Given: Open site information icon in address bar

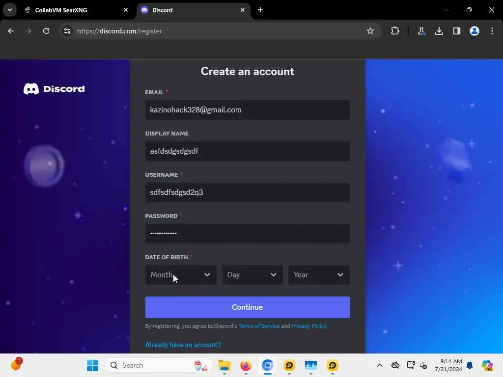Looking at the screenshot, I should [x=67, y=31].
